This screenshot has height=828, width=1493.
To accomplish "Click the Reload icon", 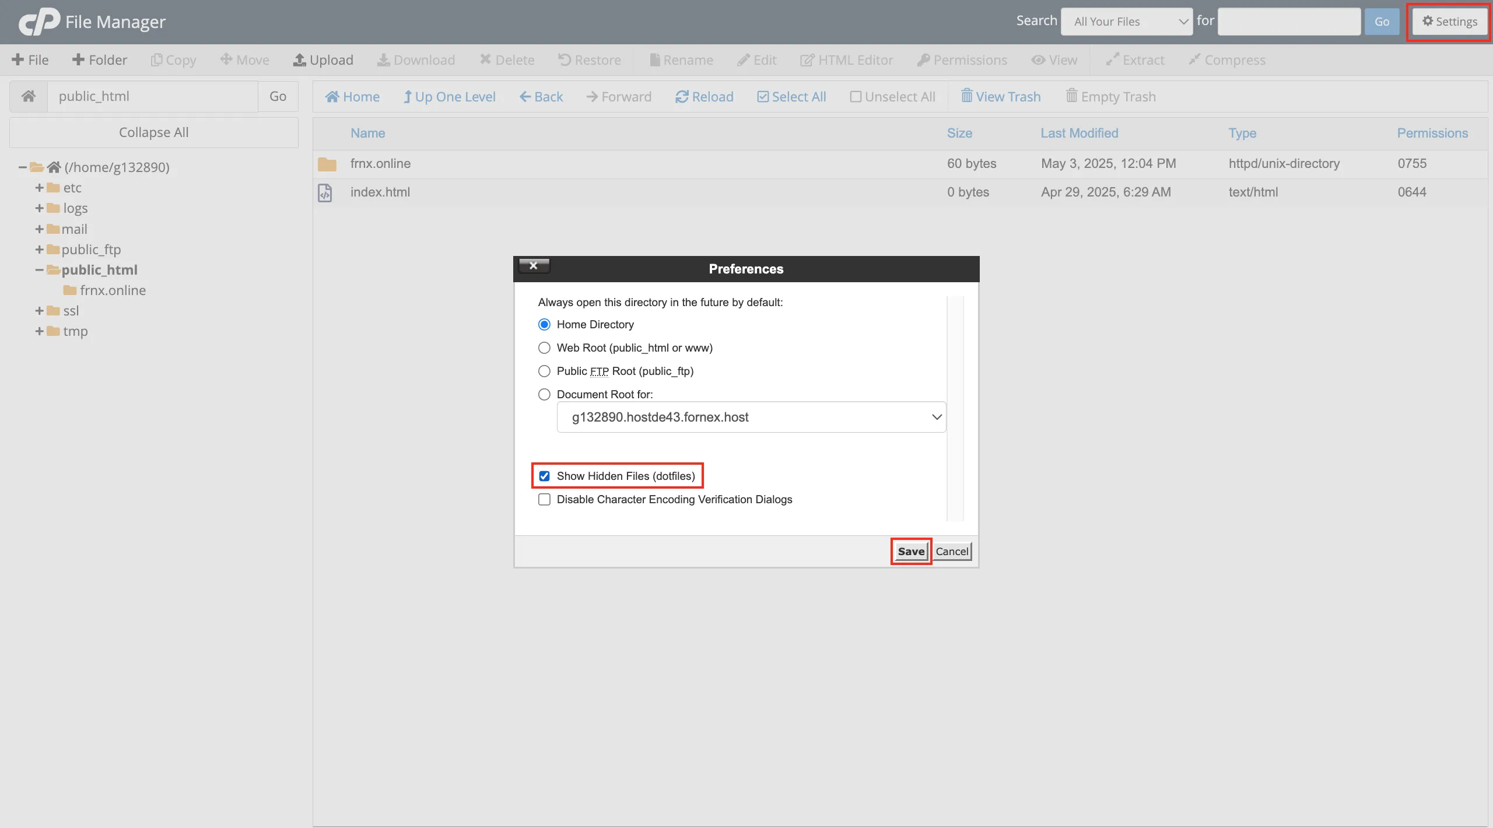I will [682, 97].
